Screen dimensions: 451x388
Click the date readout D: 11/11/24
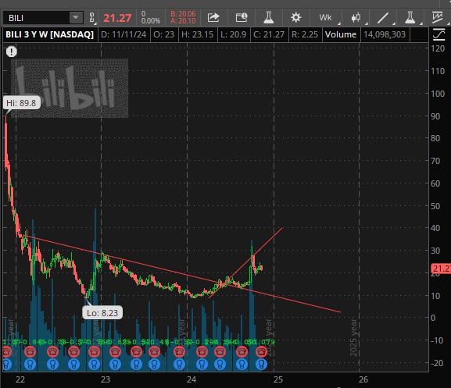coord(123,34)
